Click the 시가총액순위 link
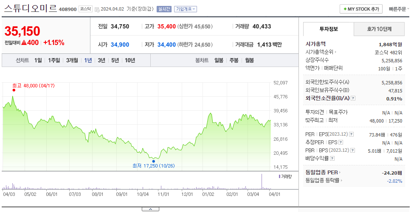The height and width of the screenshot is (212, 411). click(x=320, y=52)
